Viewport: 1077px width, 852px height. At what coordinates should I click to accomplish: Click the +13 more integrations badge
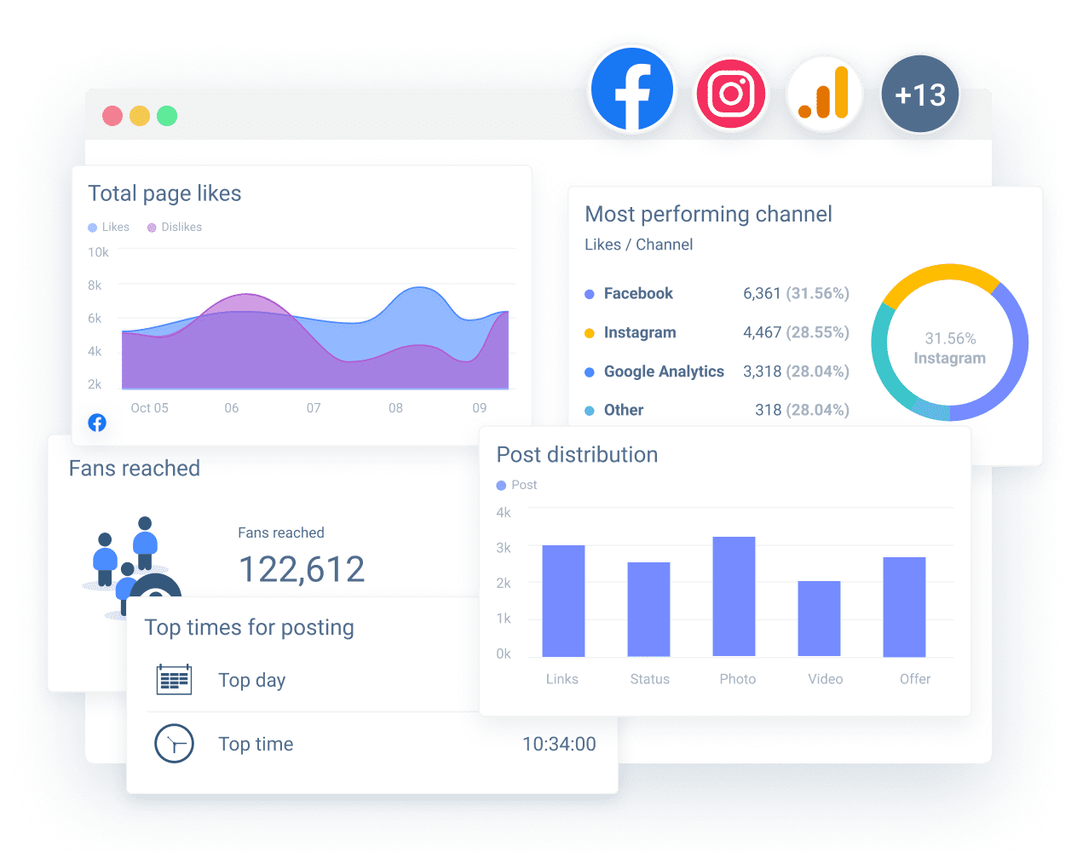click(919, 94)
